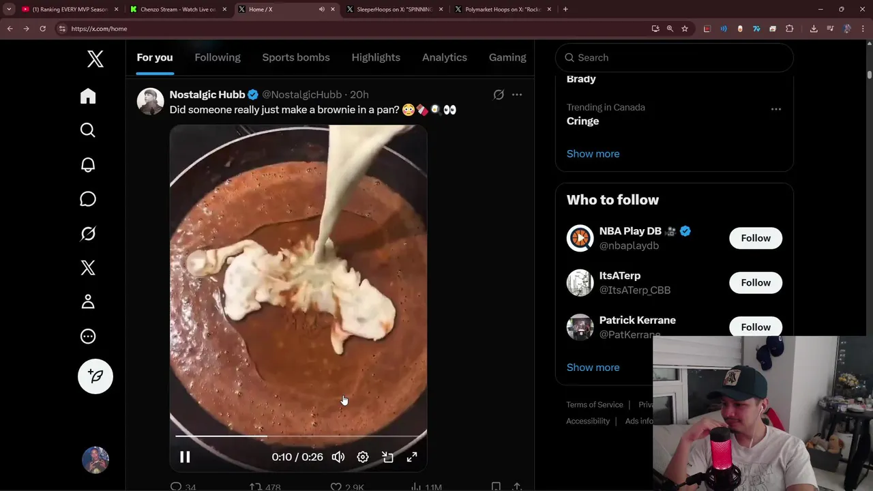Follow NBA Play DB account
The height and width of the screenshot is (491, 873).
pyautogui.click(x=756, y=238)
